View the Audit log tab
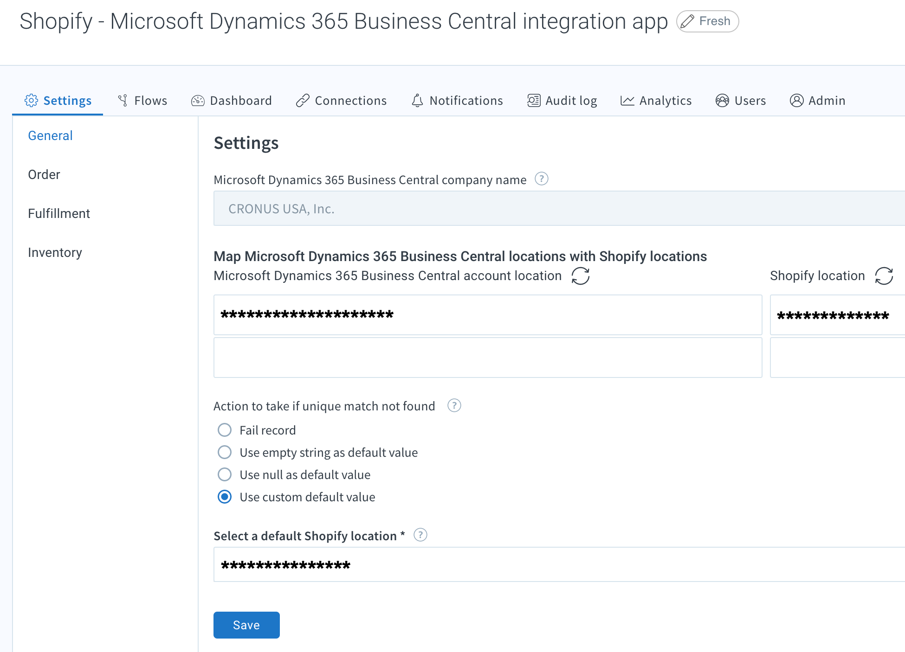905x652 pixels. coord(562,101)
